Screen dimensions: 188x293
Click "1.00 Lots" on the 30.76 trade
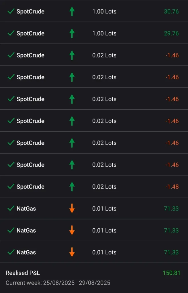pos(104,11)
